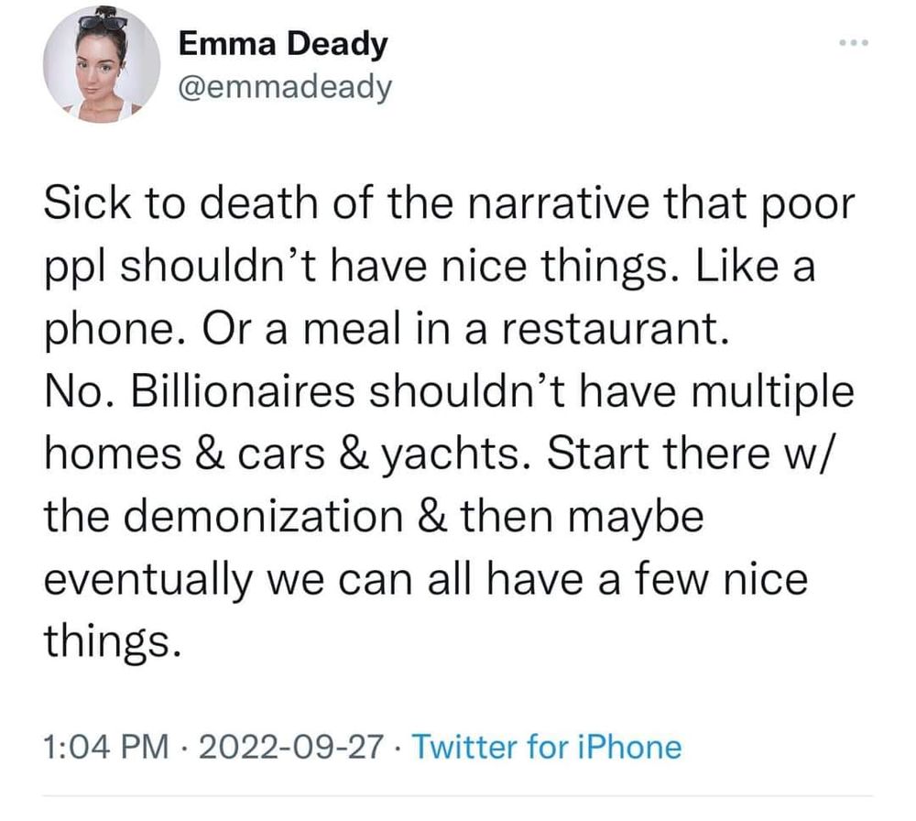Click the word "Billionaires" in the tweet

pos(243,391)
